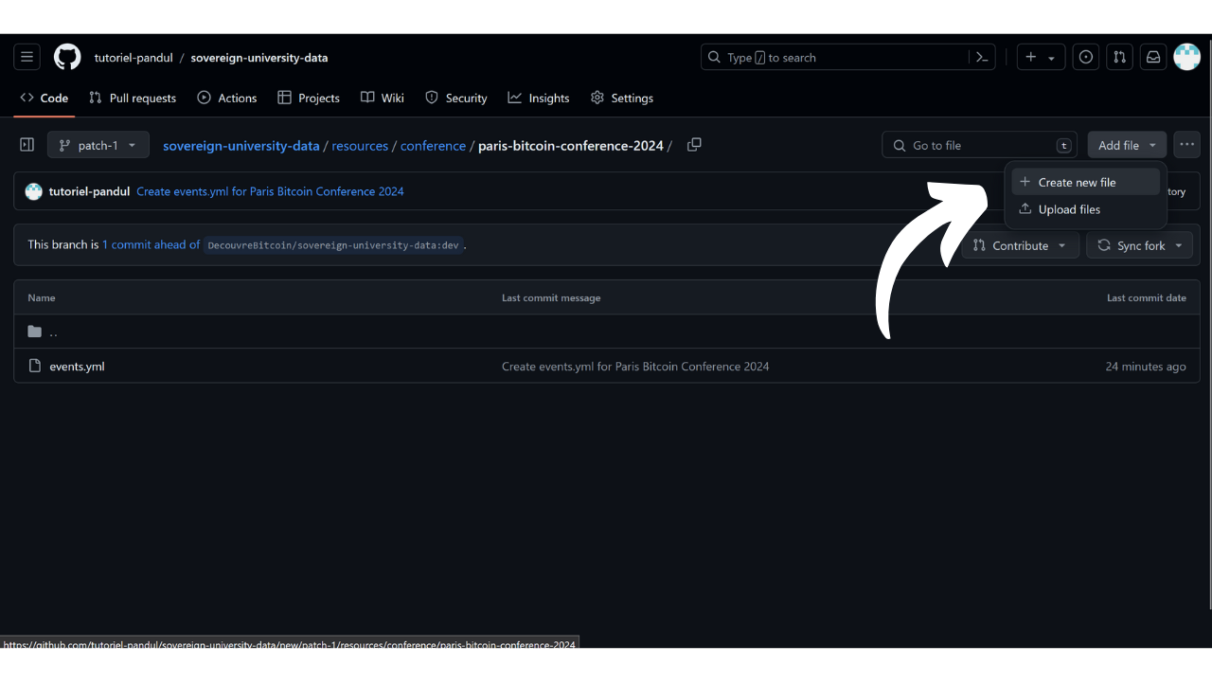Viewport: 1212px width, 682px height.
Task: Open pull requests icon in header
Action: [1119, 58]
